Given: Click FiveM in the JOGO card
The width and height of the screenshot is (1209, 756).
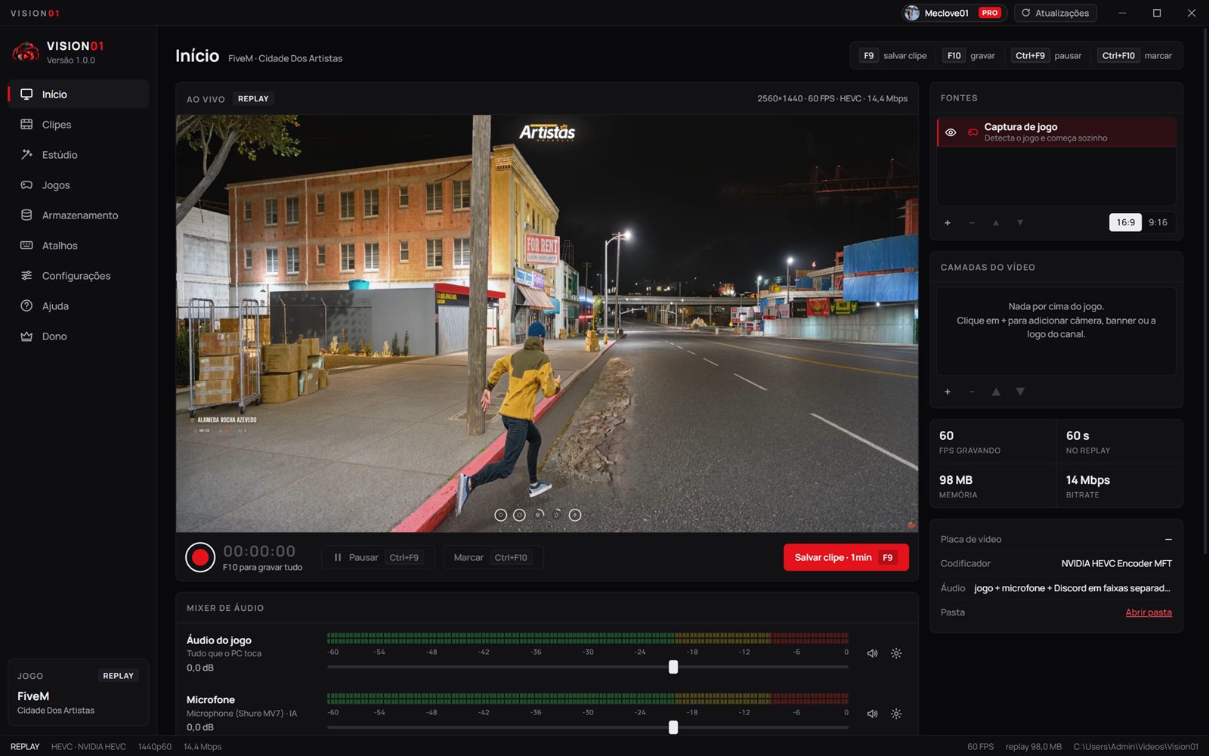Looking at the screenshot, I should (x=33, y=696).
